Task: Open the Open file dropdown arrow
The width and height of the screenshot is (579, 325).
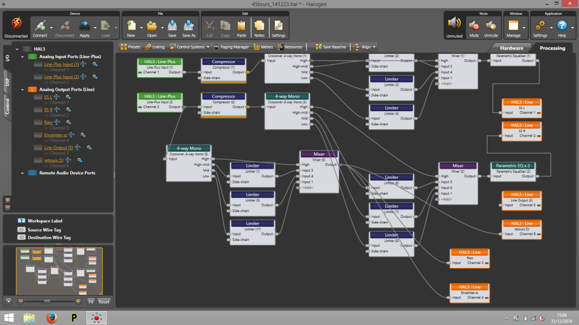Action: (x=162, y=28)
